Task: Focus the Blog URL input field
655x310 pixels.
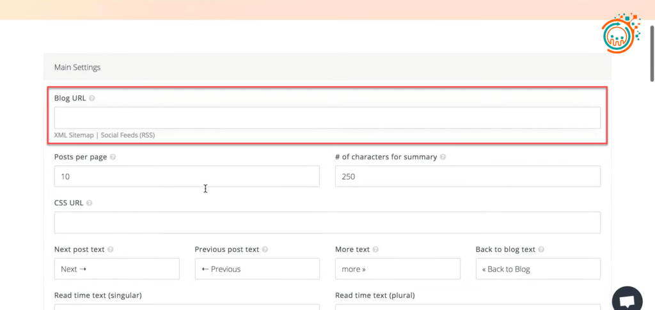Action: [x=327, y=118]
